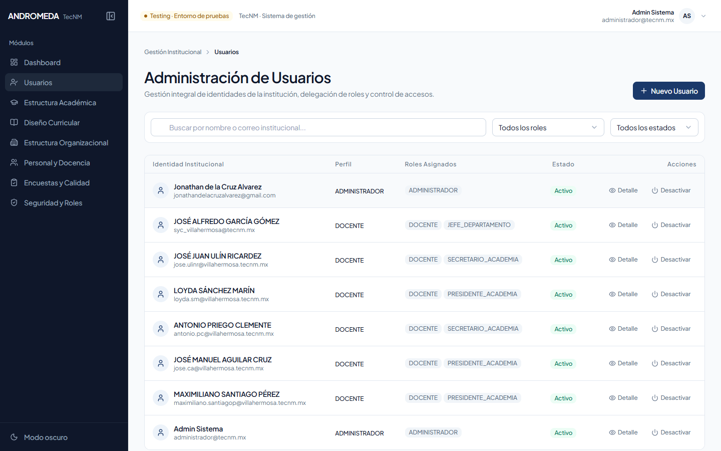Deactivate the Admin Sistema user row
721x451 pixels.
click(x=671, y=432)
